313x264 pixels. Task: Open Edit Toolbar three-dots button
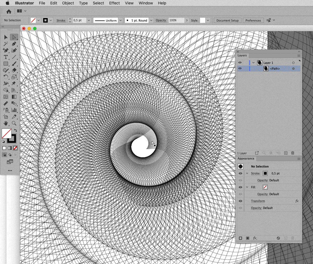(x=10, y=171)
